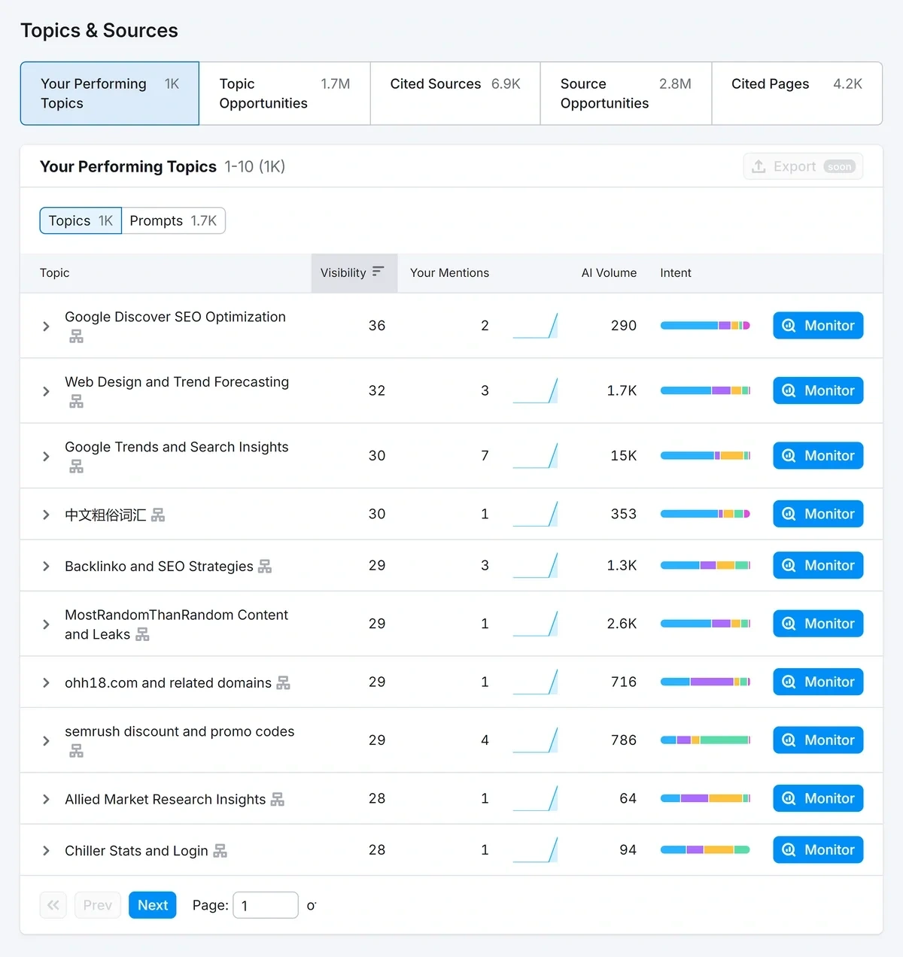The height and width of the screenshot is (957, 903).
Task: Select the Topics view toggle
Action: click(x=79, y=220)
